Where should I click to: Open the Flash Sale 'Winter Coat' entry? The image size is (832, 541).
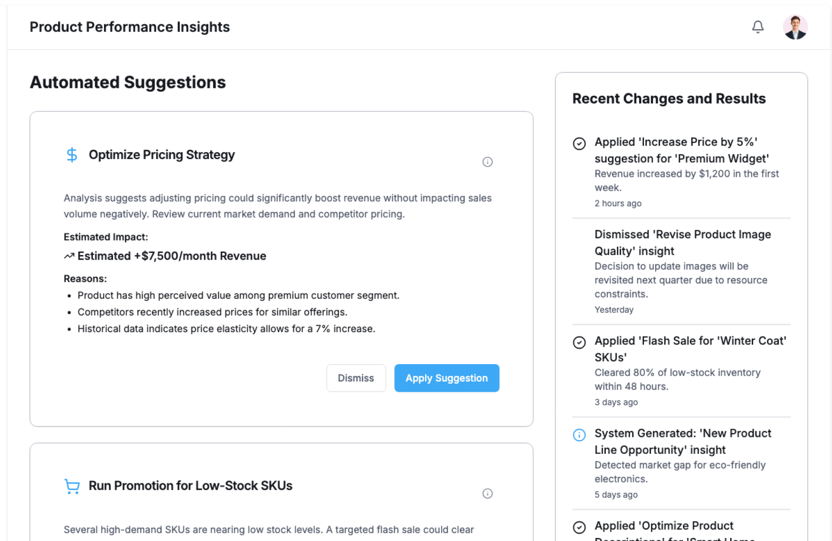coord(690,349)
